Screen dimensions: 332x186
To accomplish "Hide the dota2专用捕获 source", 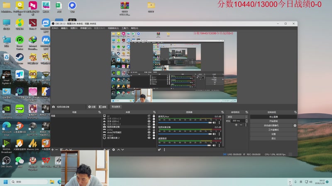I will 149,132.
